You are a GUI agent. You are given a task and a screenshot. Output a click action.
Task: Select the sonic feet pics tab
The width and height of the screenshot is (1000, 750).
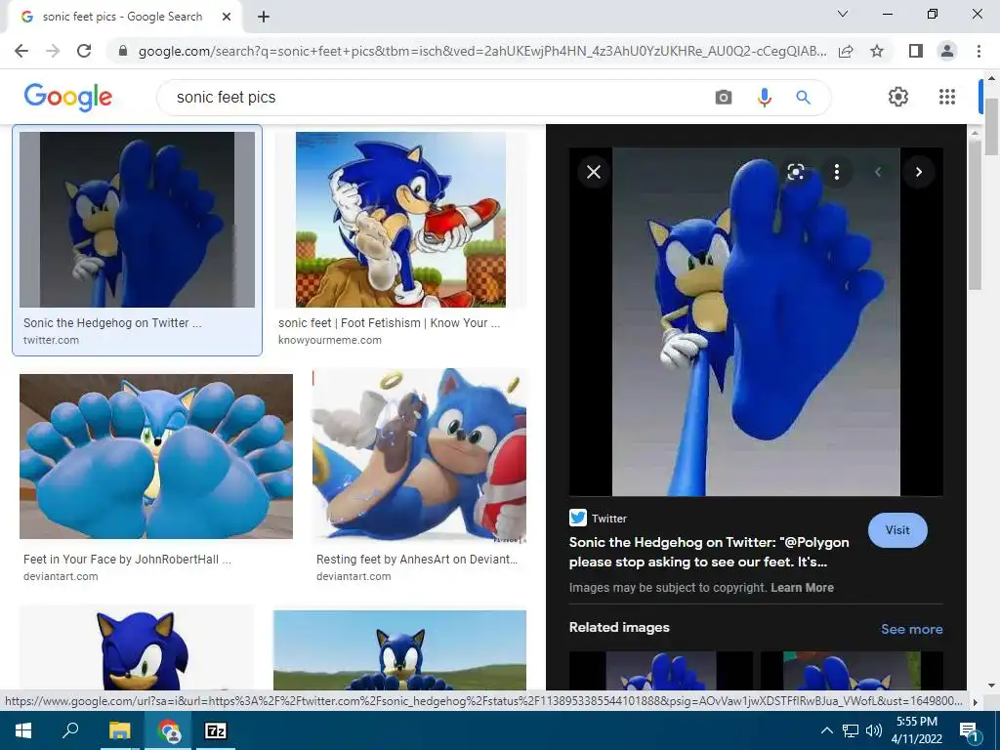click(x=125, y=17)
